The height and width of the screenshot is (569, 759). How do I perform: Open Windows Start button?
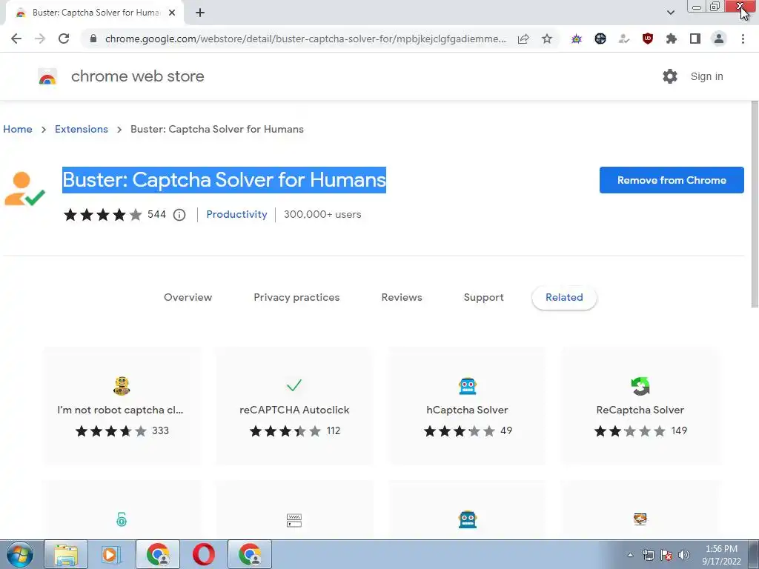[20, 554]
